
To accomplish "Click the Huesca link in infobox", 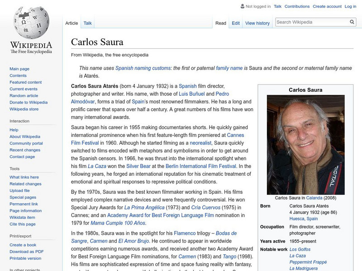I will click(297, 219).
